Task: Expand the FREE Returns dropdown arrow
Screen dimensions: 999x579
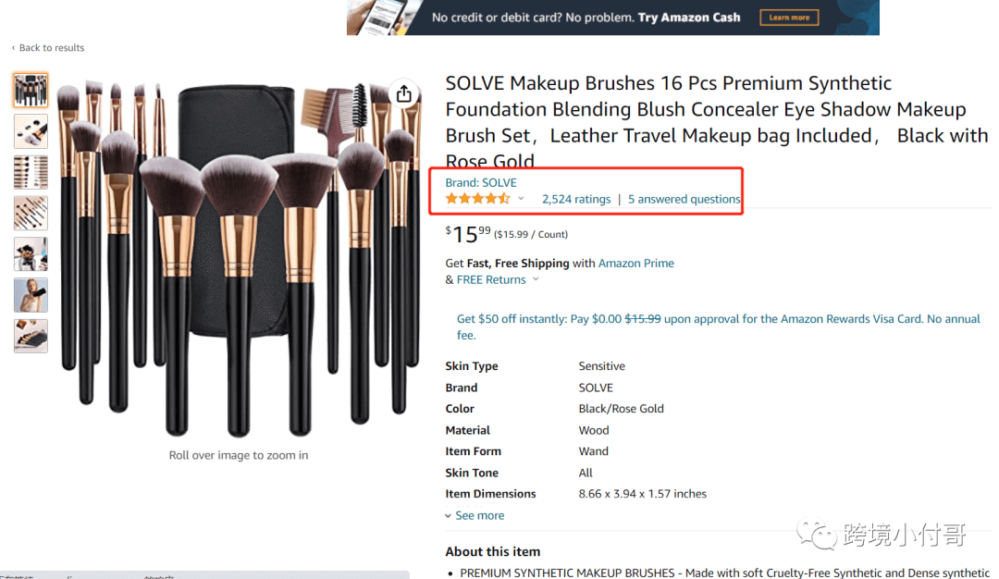Action: point(536,279)
